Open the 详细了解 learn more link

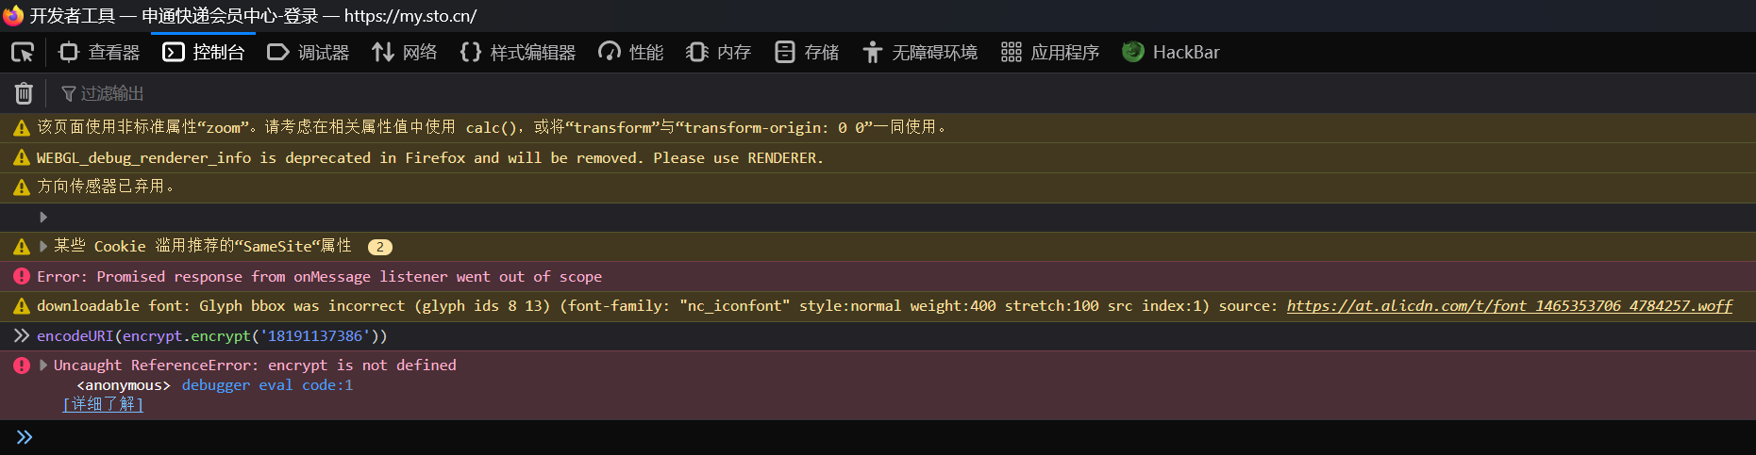coord(103,404)
